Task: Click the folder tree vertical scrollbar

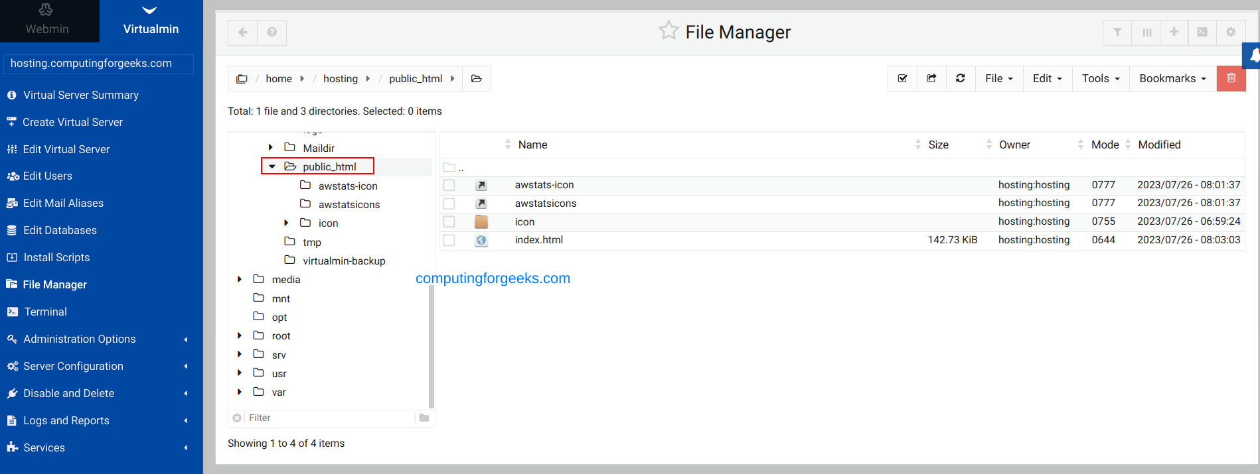Action: point(432,345)
